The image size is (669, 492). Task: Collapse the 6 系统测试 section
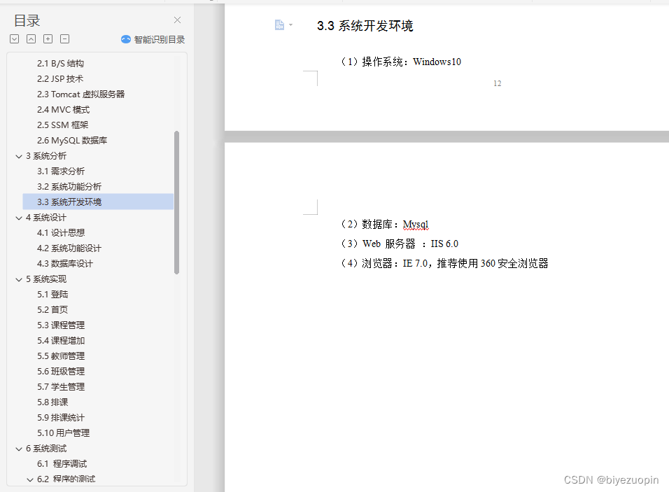click(x=19, y=449)
